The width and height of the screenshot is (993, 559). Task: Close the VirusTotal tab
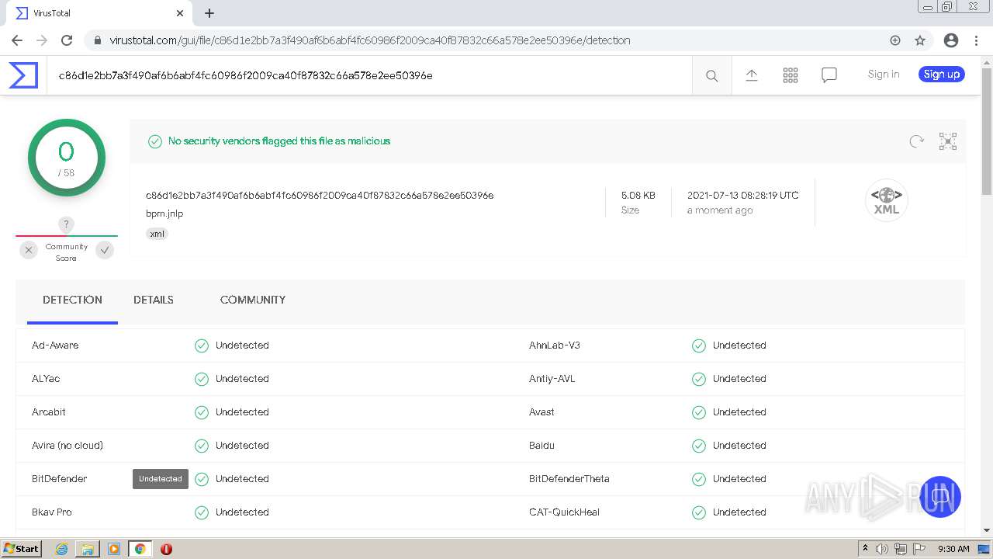tap(180, 13)
